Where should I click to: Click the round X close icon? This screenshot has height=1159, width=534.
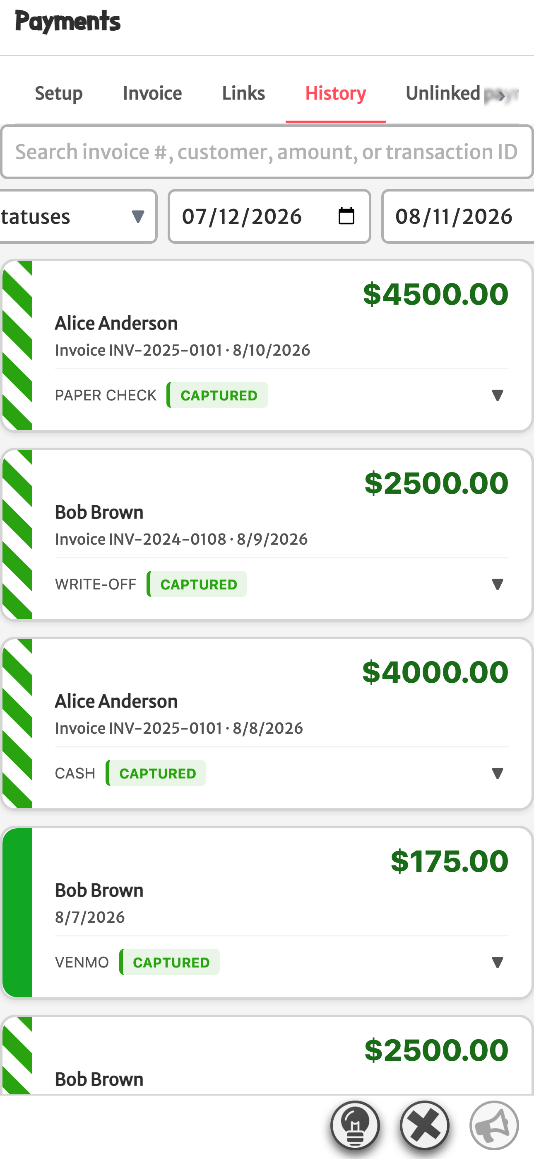coord(425,1126)
